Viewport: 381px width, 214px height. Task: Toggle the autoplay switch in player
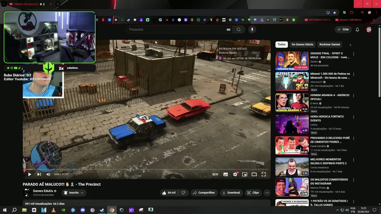pyautogui.click(x=215, y=174)
